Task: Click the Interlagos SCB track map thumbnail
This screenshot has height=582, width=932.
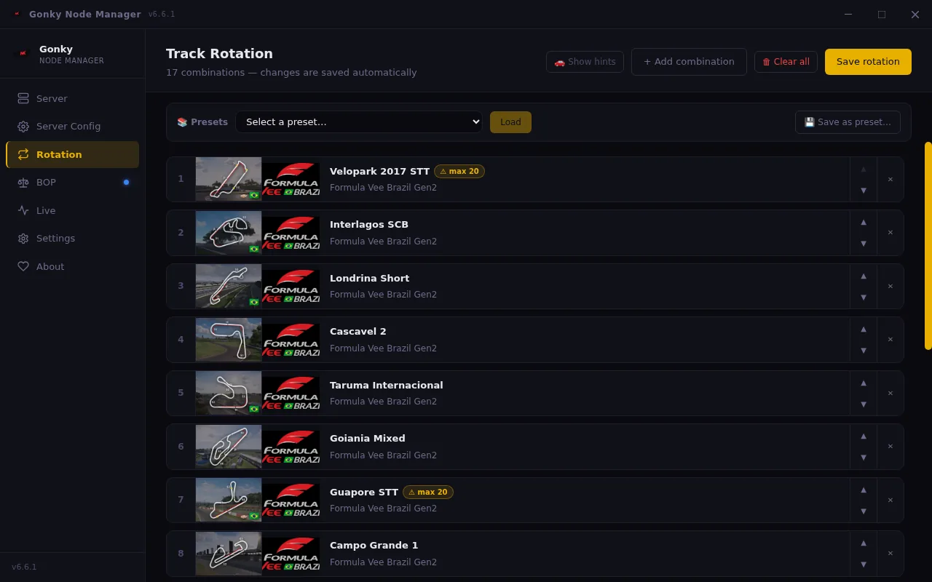Action: tap(229, 233)
